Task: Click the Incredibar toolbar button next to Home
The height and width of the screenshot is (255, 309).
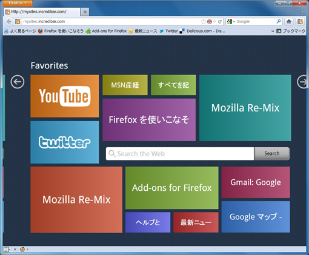Action: (300, 21)
